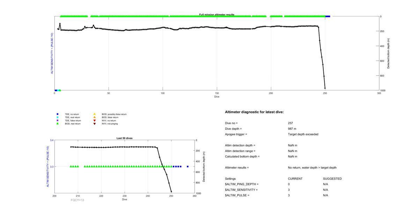Click the dive depth value "987 m"
Image resolution: width=419 pixels, height=217 pixels.
[292, 129]
